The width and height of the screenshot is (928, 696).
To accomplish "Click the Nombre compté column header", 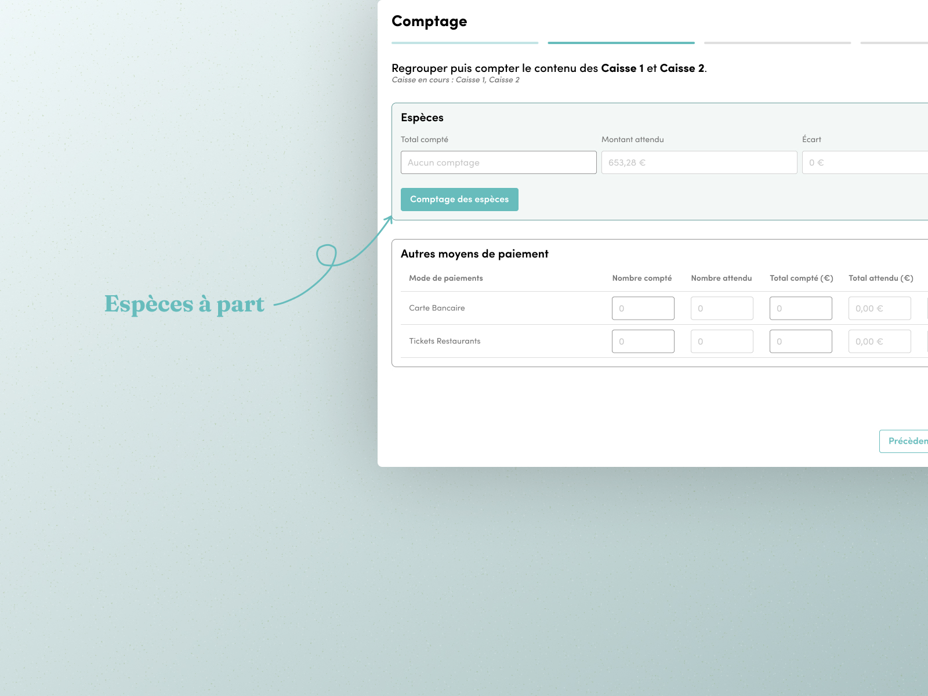I will [642, 278].
